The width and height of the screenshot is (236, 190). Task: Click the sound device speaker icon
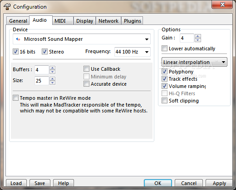click(18, 39)
